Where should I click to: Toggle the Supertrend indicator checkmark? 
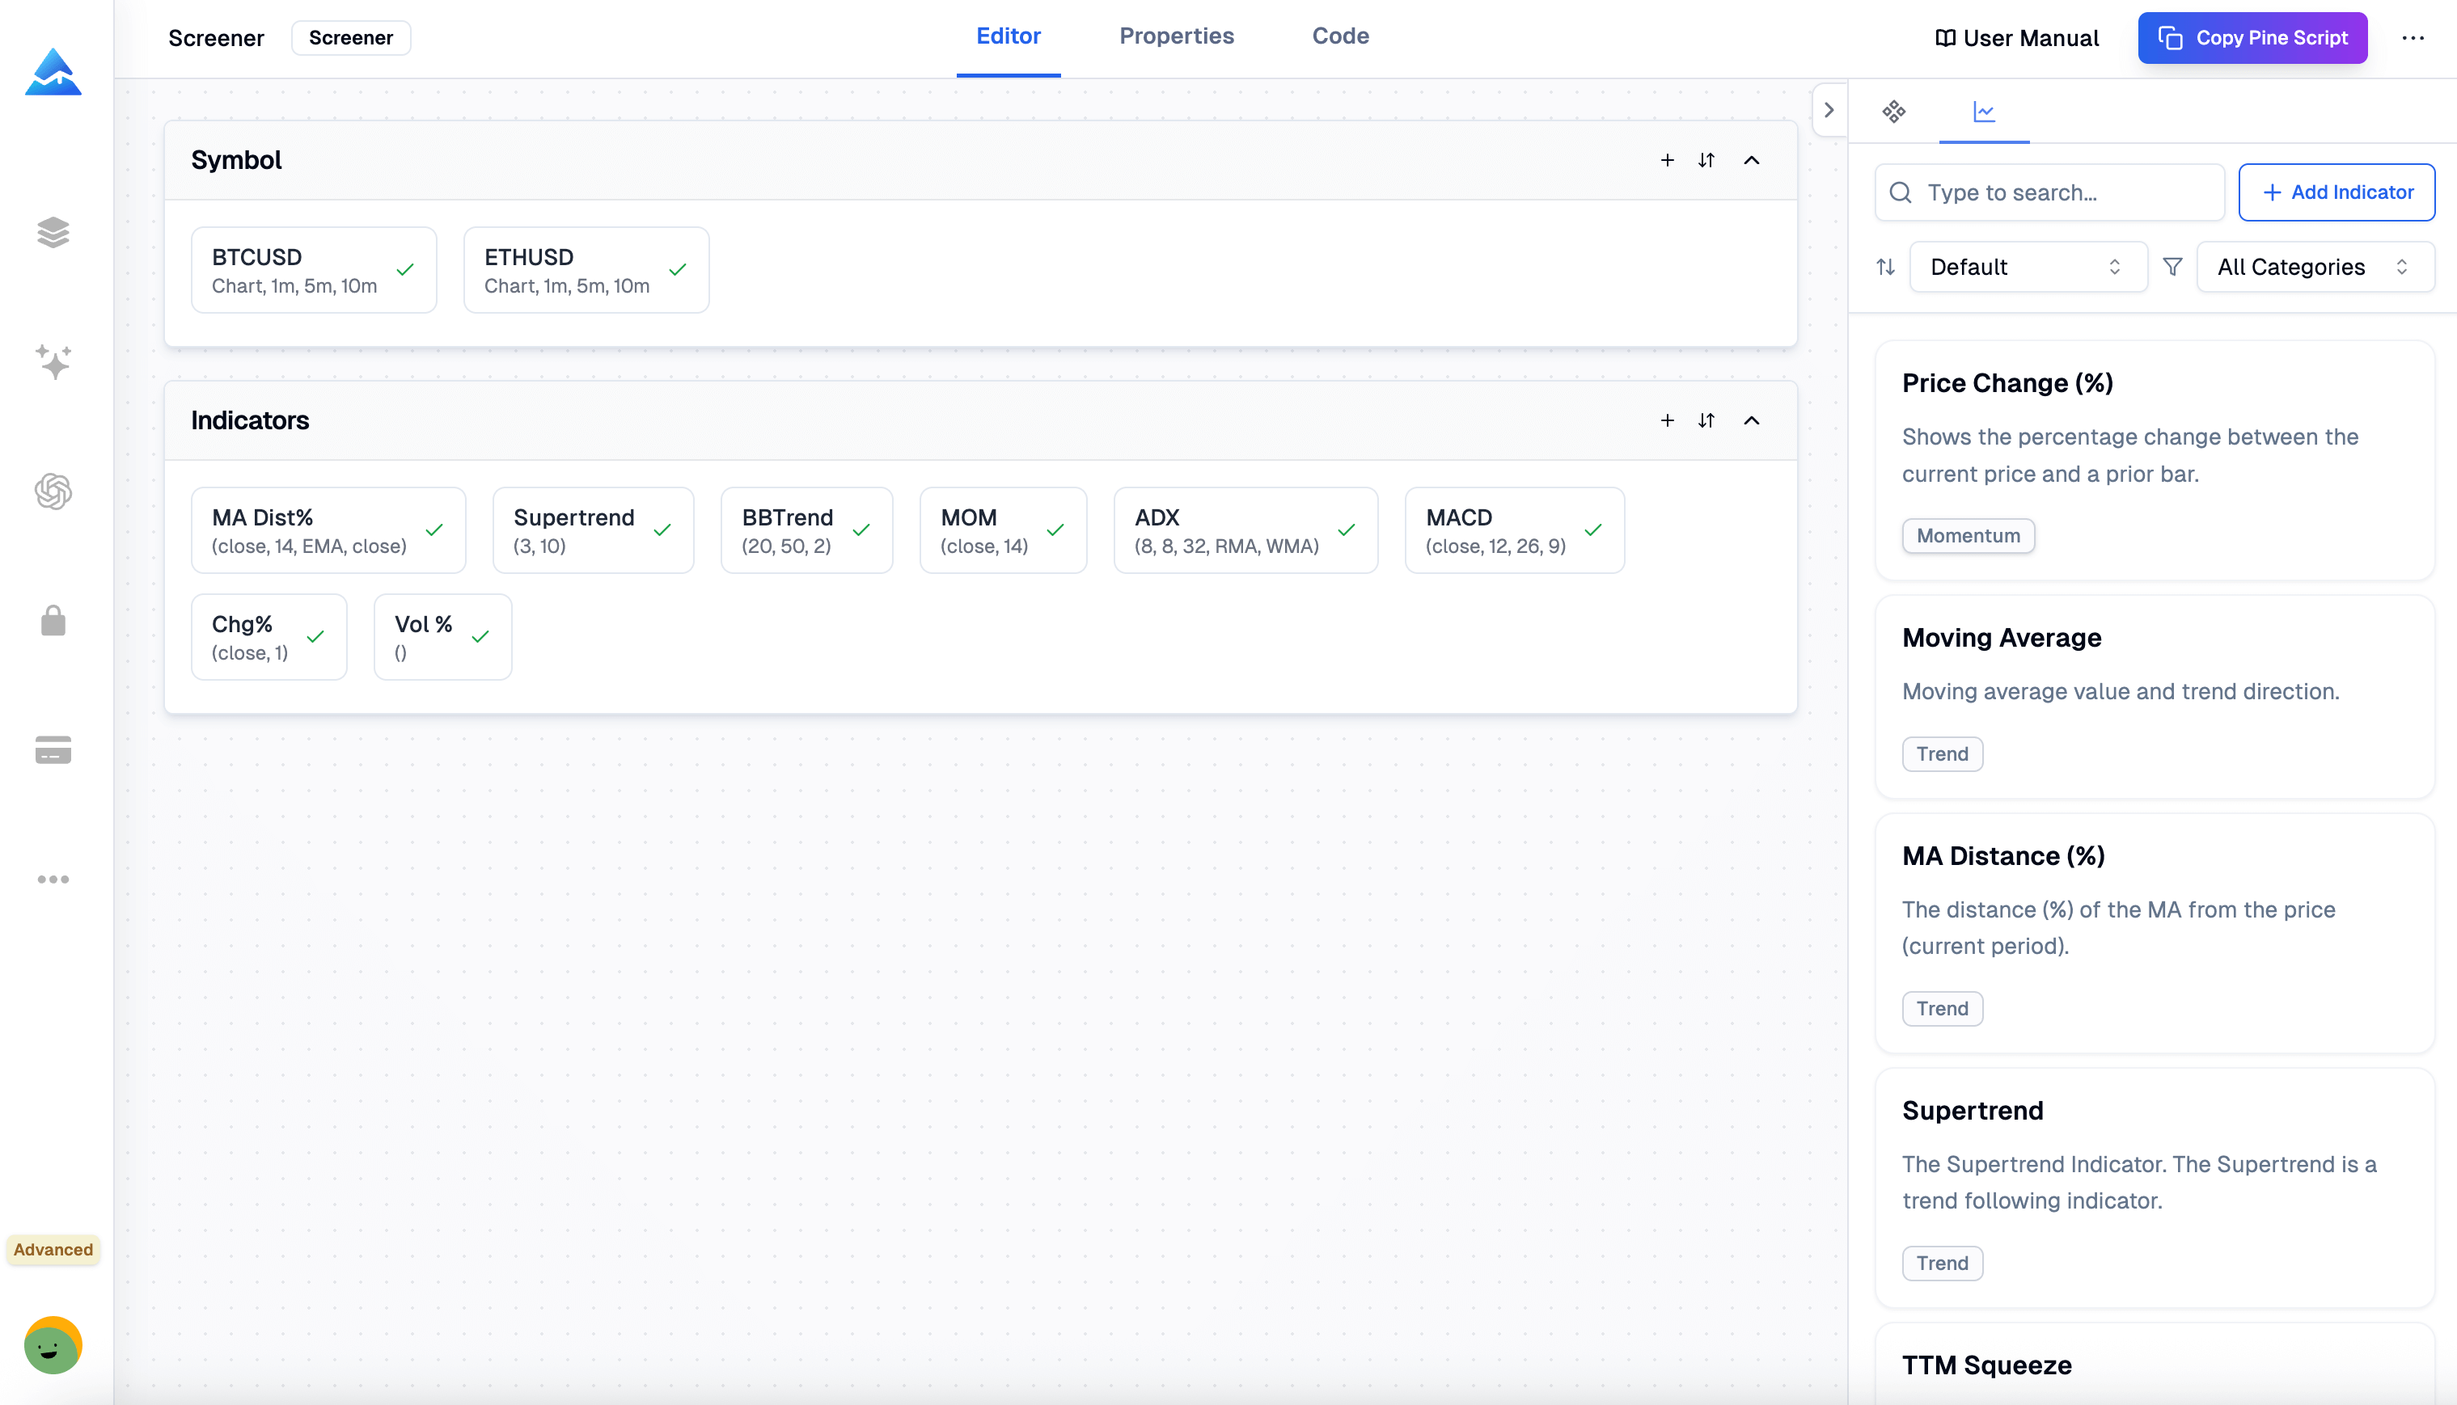pyautogui.click(x=662, y=531)
